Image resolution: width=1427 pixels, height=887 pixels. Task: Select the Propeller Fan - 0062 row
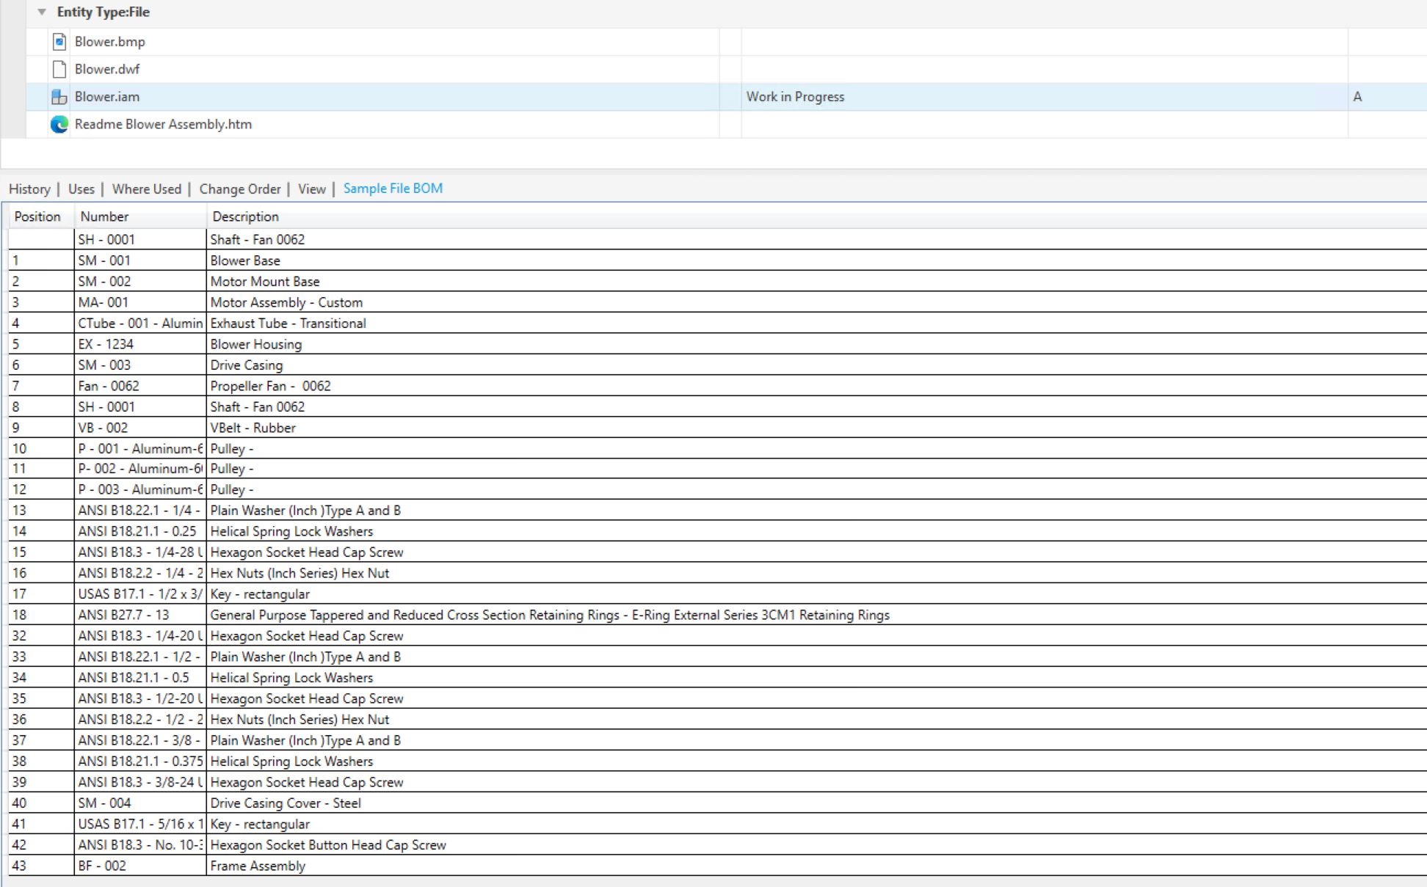270,386
